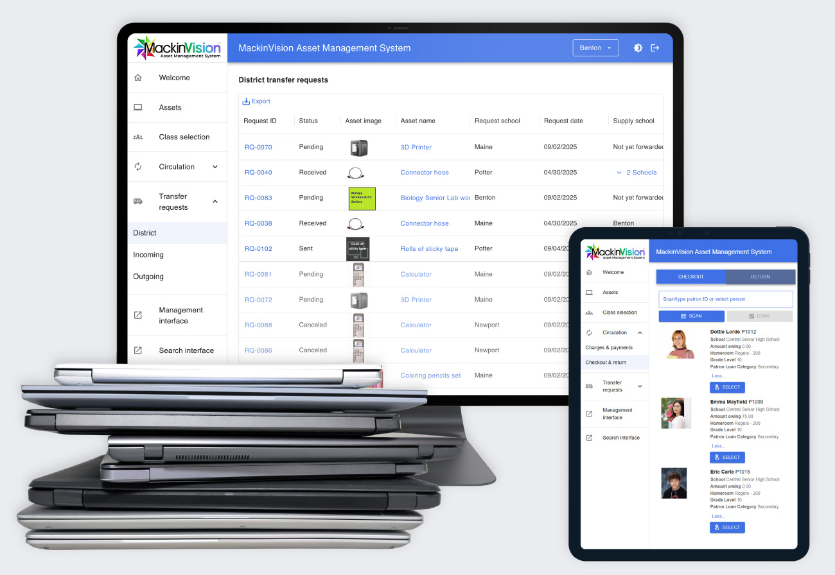Click the Circulation cycle icon on the tablet
The image size is (835, 575).
pos(589,332)
